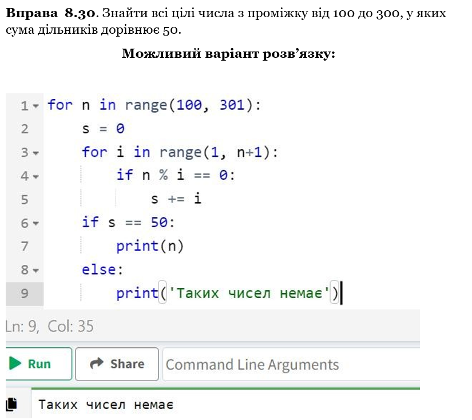This screenshot has width=472, height=420.
Task: Click the Share arrow icon
Action: coord(97,363)
